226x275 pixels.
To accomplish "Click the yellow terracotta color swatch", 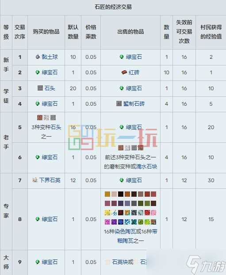I will point(107,194).
